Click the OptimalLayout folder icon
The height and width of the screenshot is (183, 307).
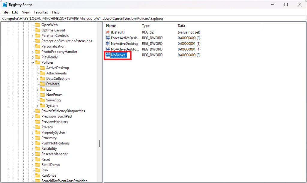tap(37, 30)
